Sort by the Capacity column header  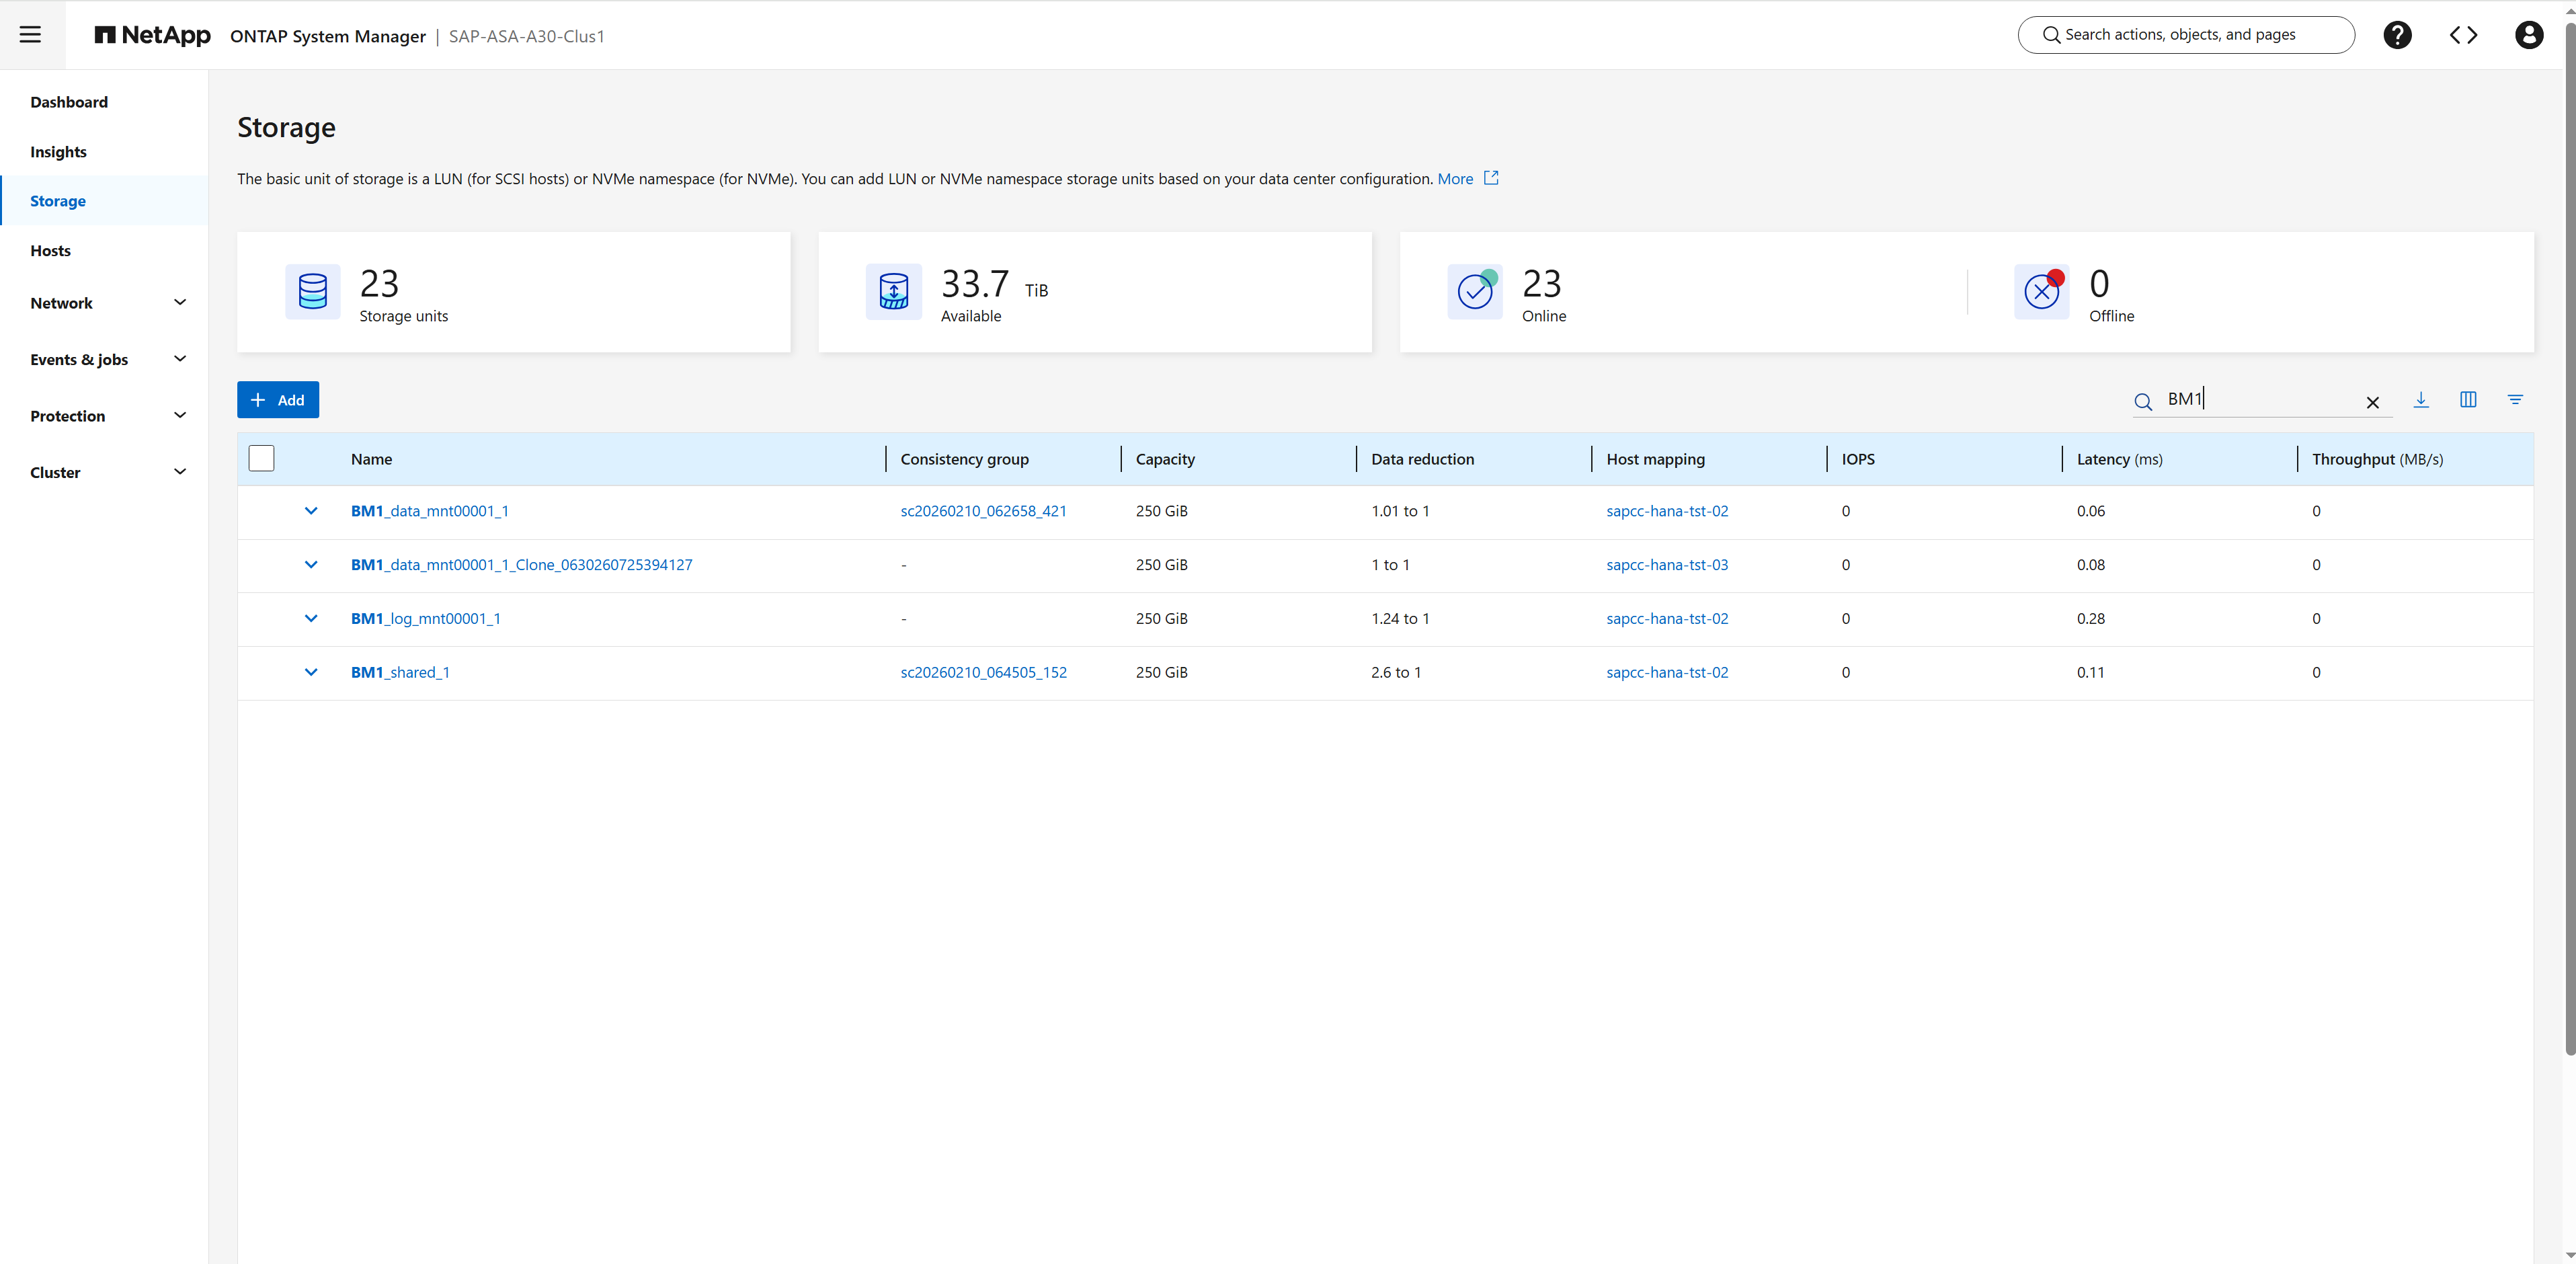(1165, 459)
